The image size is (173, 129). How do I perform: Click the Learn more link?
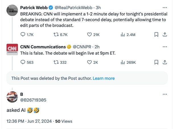[104, 78]
